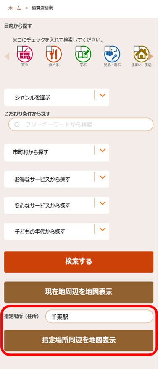Click 指定場所周辺を地図表示 button
Viewport: 158px width, 369px height.
(79, 340)
